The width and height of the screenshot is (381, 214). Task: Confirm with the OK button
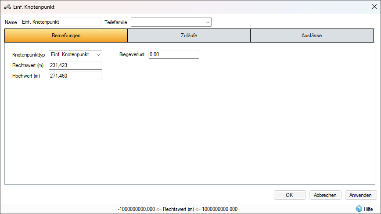coord(290,195)
